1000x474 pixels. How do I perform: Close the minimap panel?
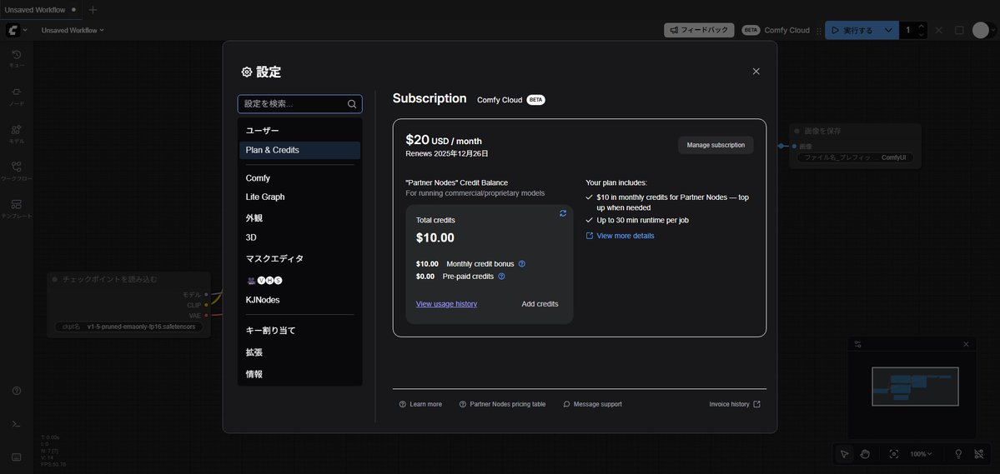tap(966, 344)
